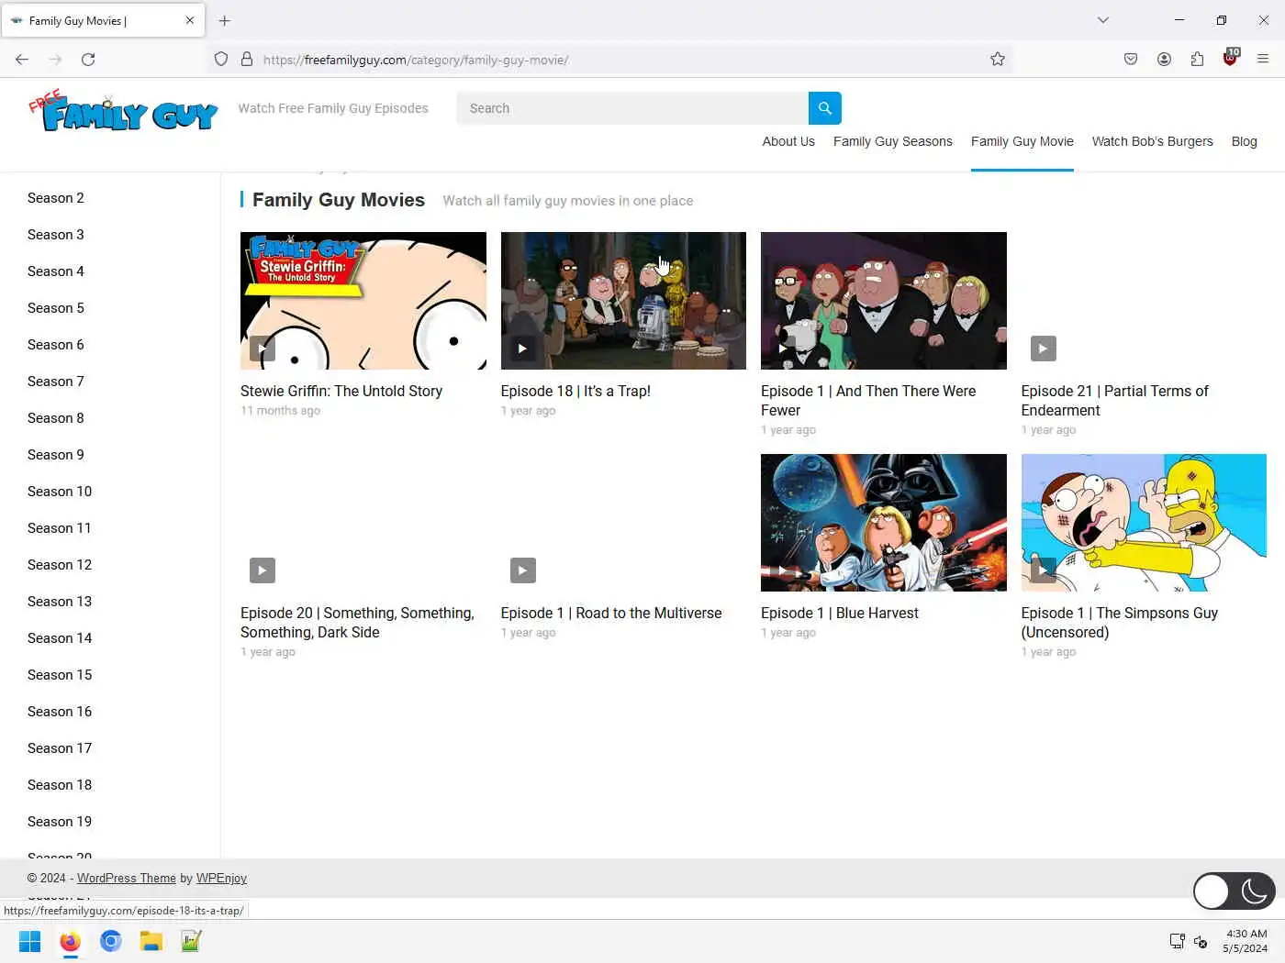Open the notepad app taskbar icon

[191, 941]
